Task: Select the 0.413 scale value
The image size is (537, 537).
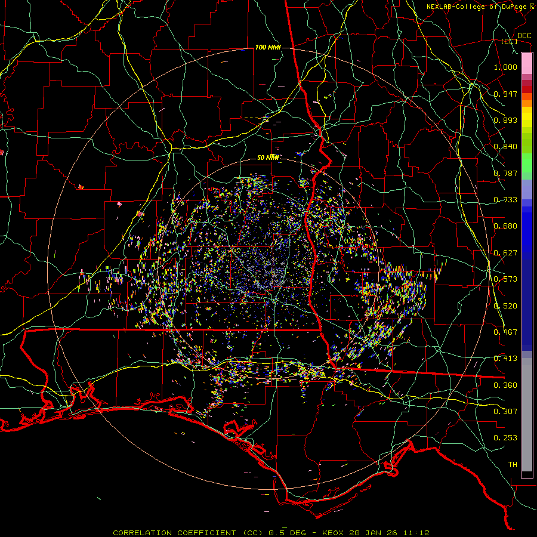Action: (x=505, y=359)
